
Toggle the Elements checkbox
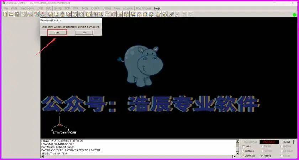click(x=243, y=156)
